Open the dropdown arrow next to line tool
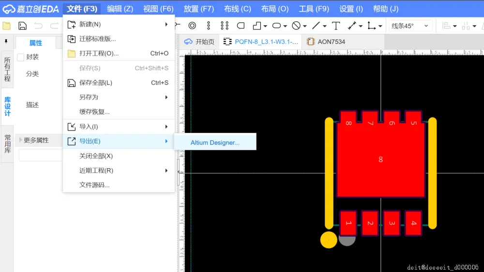 (324, 26)
